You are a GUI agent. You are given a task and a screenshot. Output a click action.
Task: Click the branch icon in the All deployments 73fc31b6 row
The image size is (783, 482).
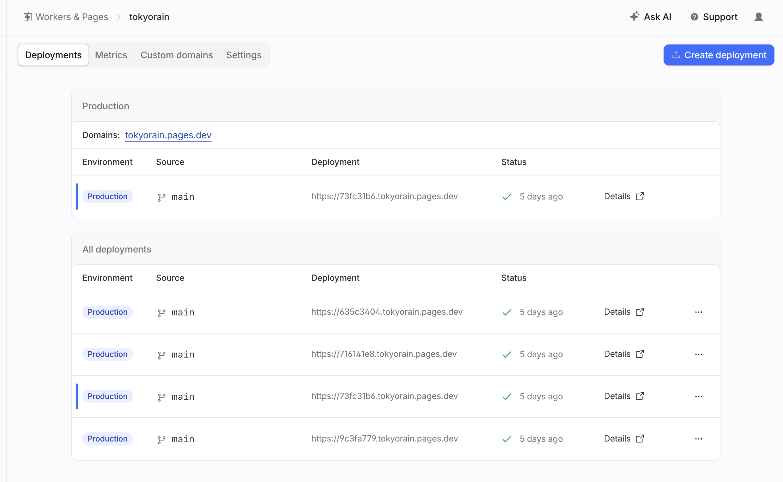(x=161, y=397)
